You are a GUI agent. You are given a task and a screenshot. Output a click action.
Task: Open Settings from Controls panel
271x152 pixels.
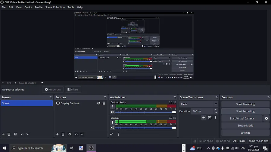[x=245, y=133]
